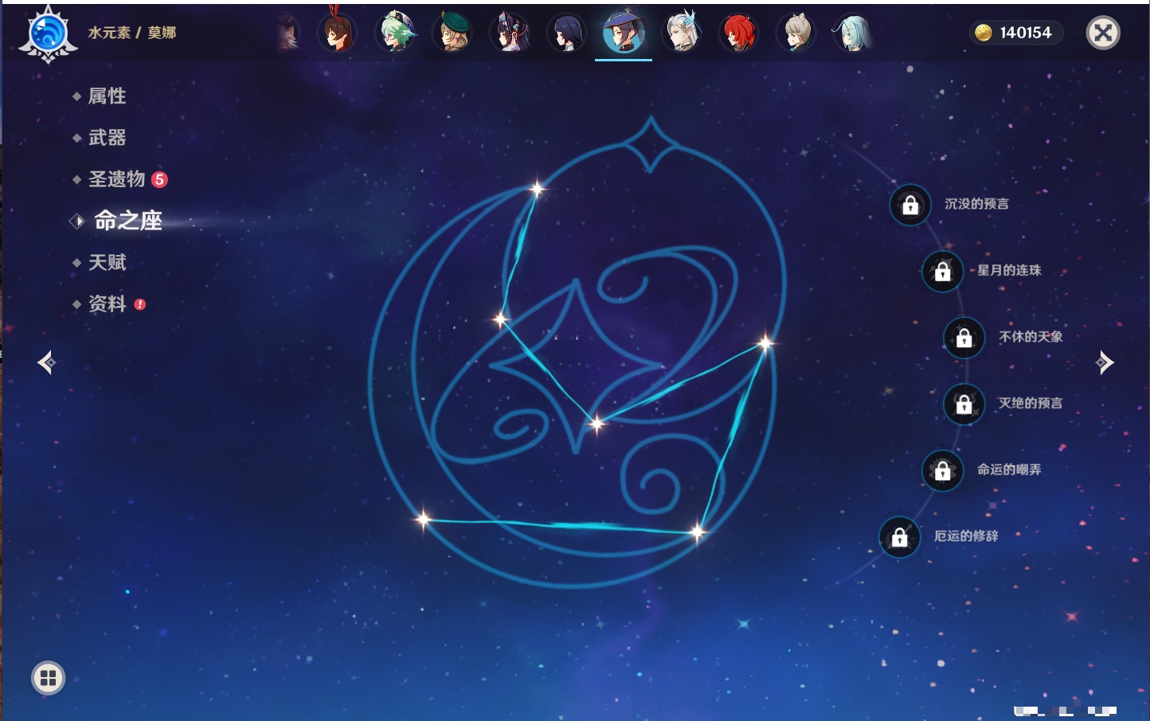
Task: Open locked constellation 星月的连珠
Action: pos(942,271)
